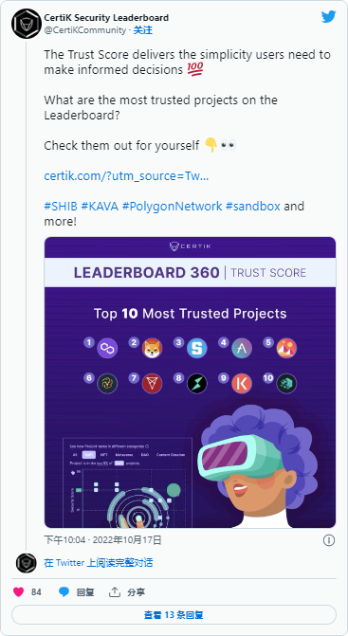
Task: Open the #KAVA hashtag
Action: [100, 206]
